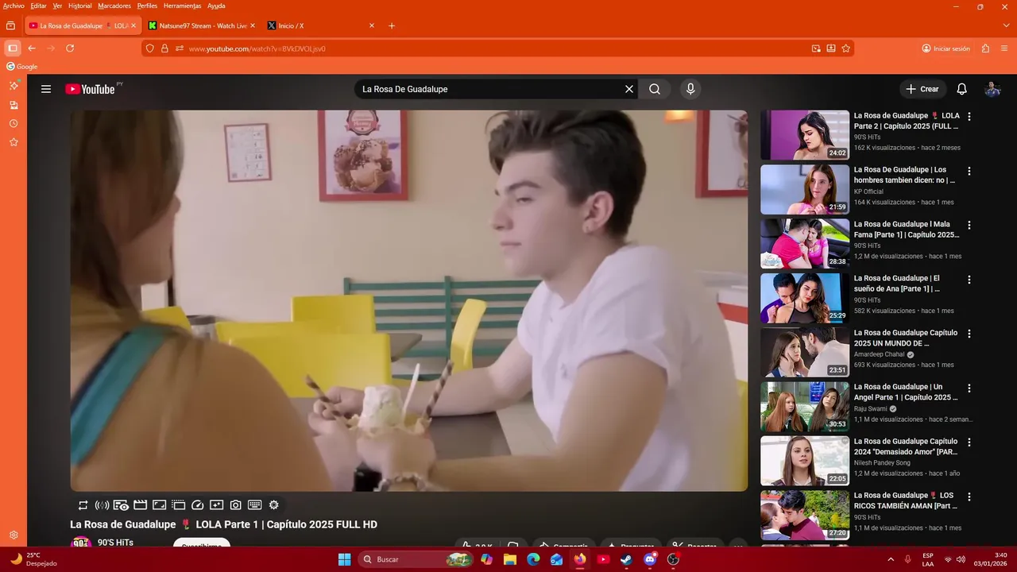Screen dimensions: 1017x572
Task: Expand the list all tabs chevron
Action: [1007, 25]
